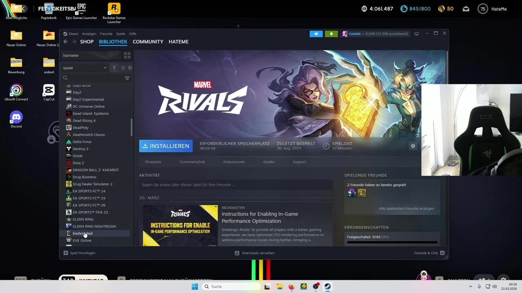Open the green notifications bell
Image resolution: width=522 pixels, height=293 pixels.
point(331,34)
